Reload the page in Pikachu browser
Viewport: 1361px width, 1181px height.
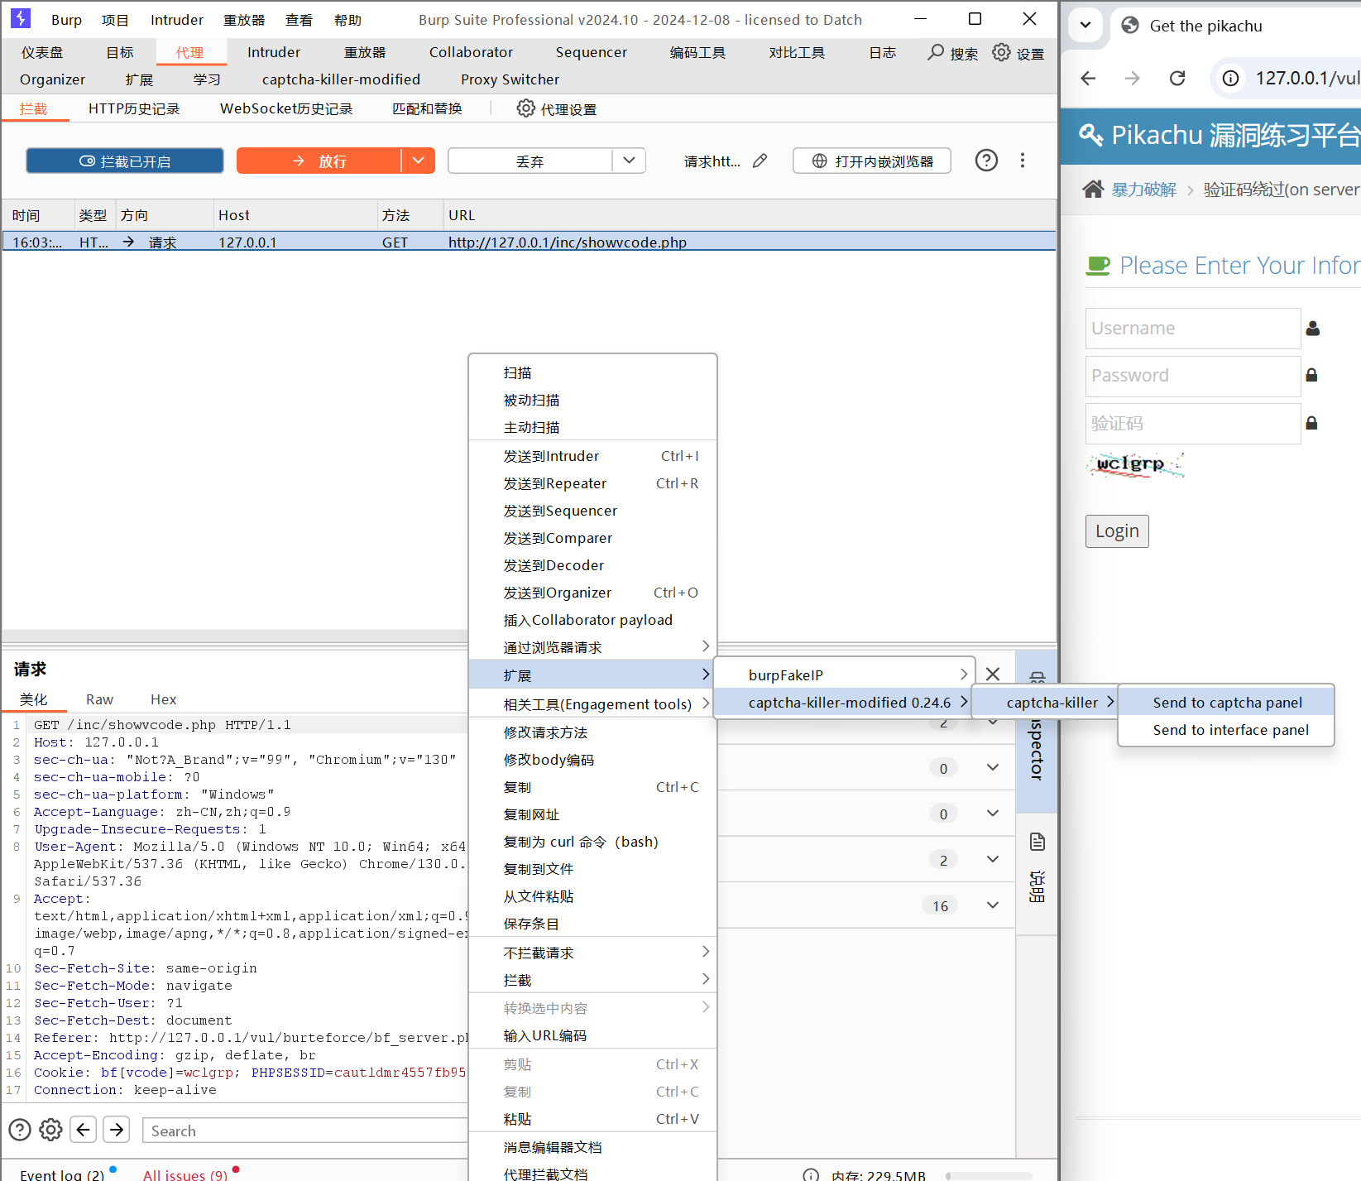tap(1177, 78)
